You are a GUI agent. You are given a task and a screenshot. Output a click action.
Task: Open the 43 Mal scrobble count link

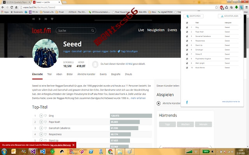click(129, 64)
